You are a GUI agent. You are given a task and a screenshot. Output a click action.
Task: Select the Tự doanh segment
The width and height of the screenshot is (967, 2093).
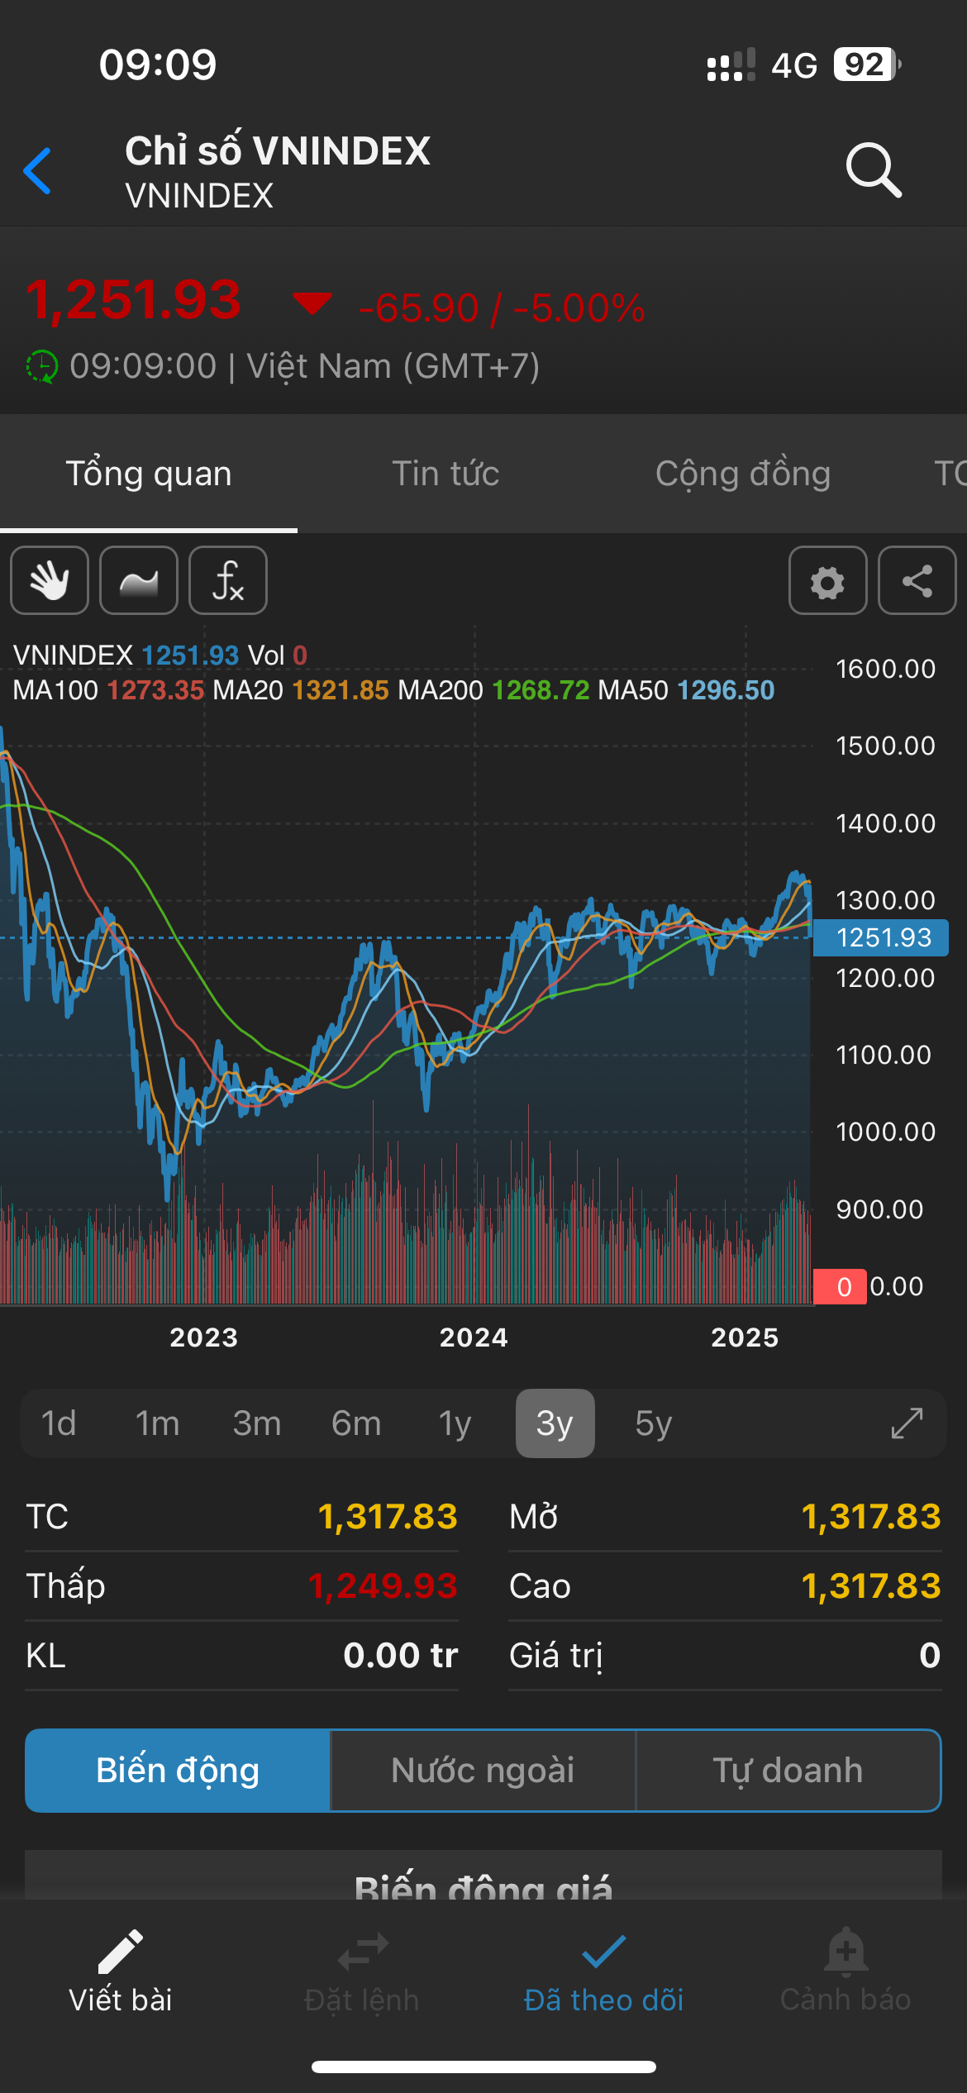click(788, 1771)
